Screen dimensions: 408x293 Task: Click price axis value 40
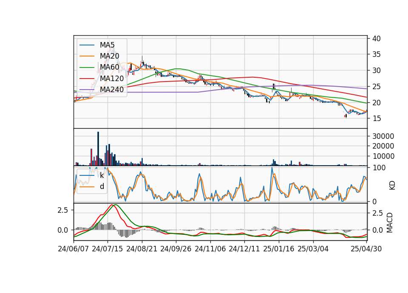377,39
